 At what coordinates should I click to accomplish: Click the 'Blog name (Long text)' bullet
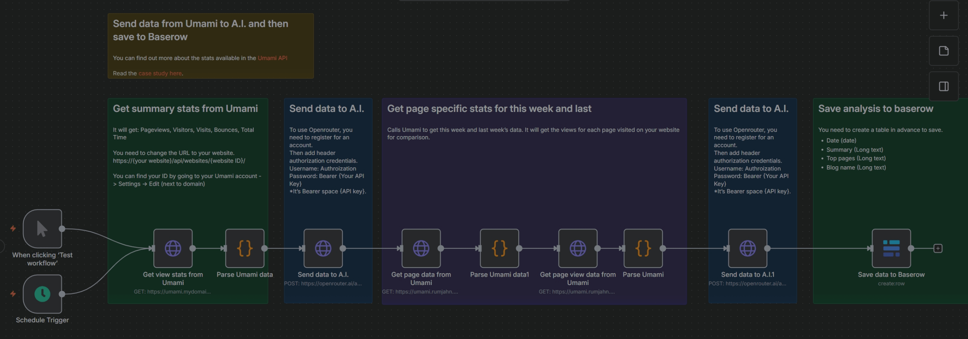(856, 167)
